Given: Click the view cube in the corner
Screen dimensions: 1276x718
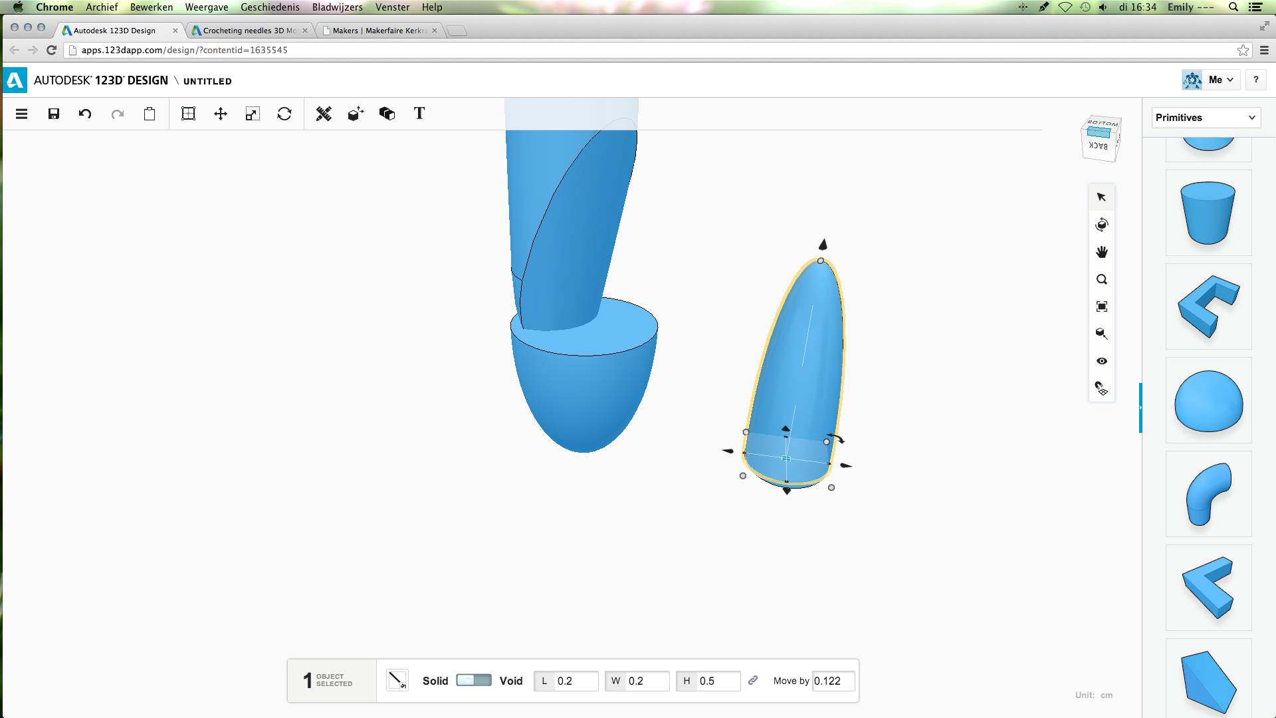Looking at the screenshot, I should 1101,138.
